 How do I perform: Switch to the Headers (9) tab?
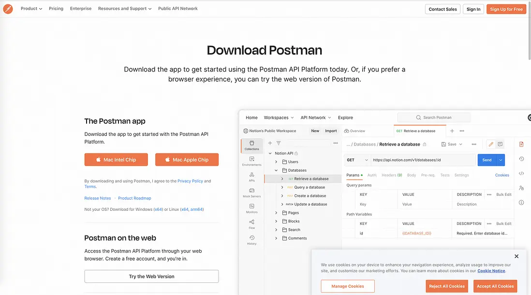pos(392,175)
